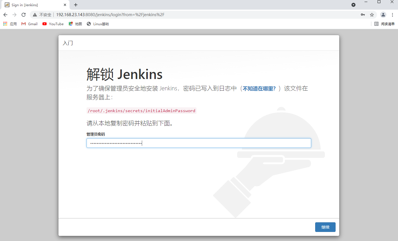Focus the administrator password field

point(199,143)
